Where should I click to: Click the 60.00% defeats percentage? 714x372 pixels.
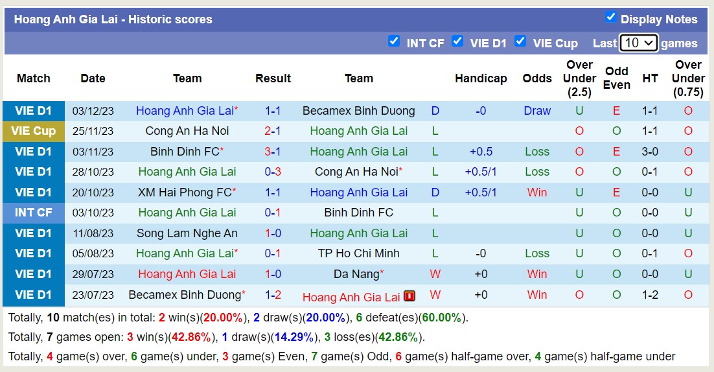click(x=442, y=318)
